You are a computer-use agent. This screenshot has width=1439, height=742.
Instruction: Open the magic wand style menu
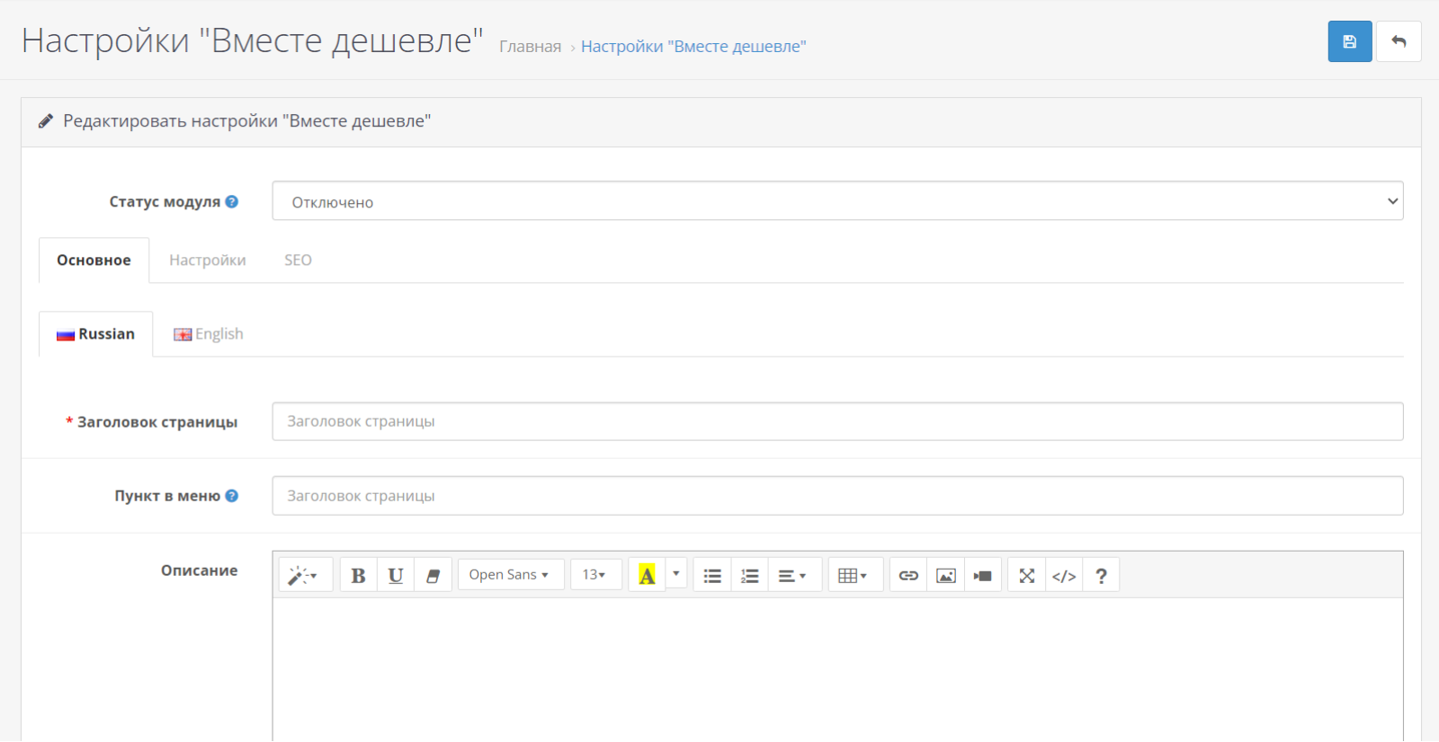[305, 576]
